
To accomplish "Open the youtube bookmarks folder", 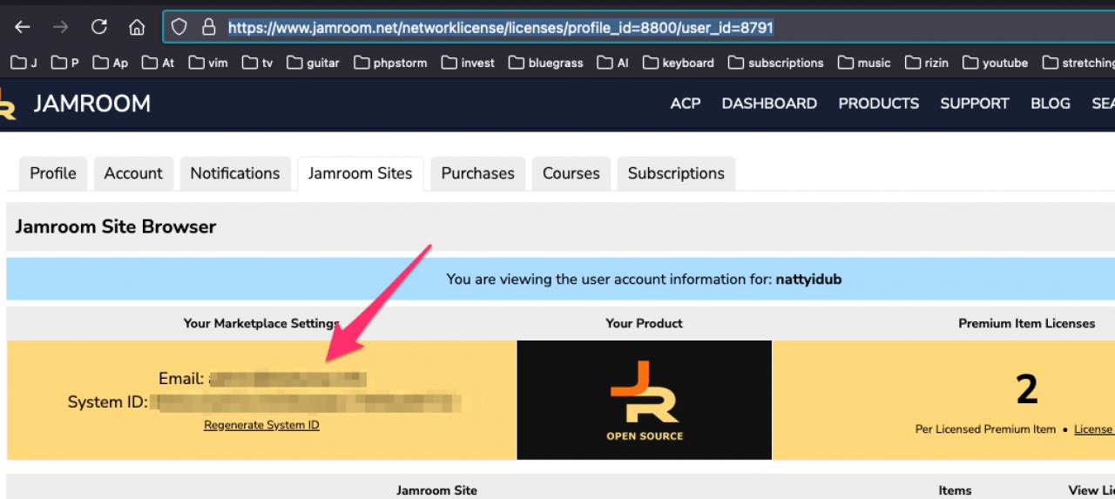I will 996,63.
